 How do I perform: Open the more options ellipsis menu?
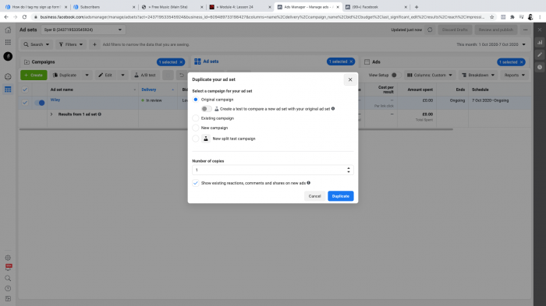[x=525, y=30]
